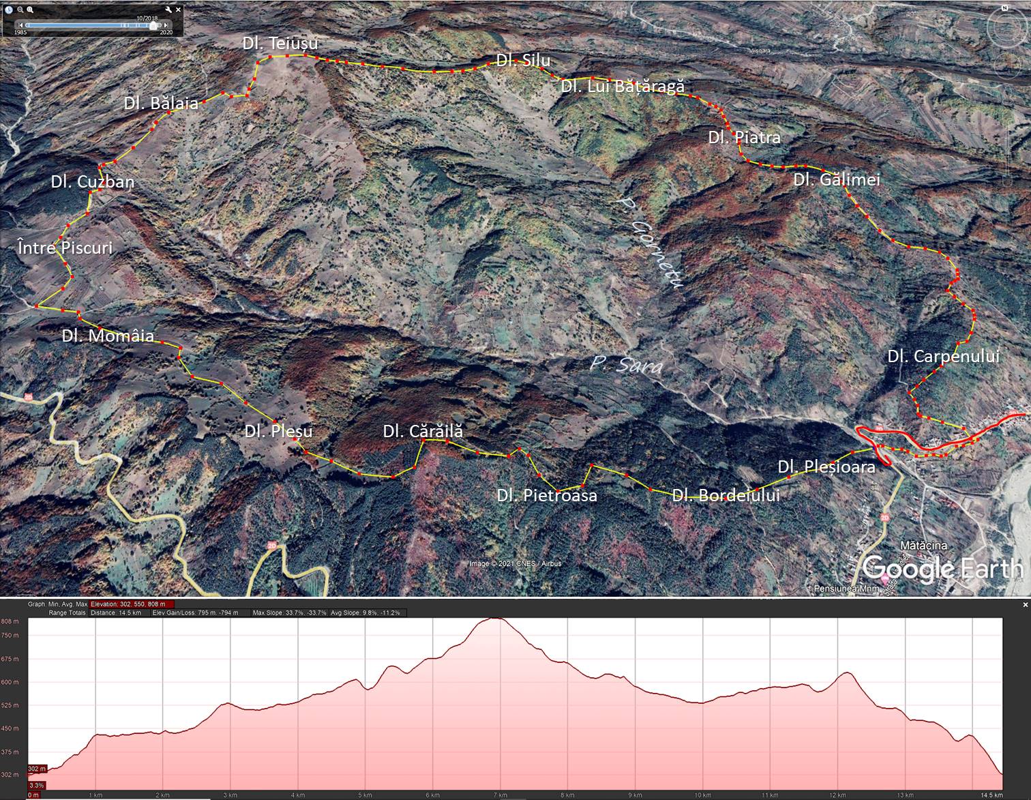Close the elevation profile panel

tap(1025, 604)
